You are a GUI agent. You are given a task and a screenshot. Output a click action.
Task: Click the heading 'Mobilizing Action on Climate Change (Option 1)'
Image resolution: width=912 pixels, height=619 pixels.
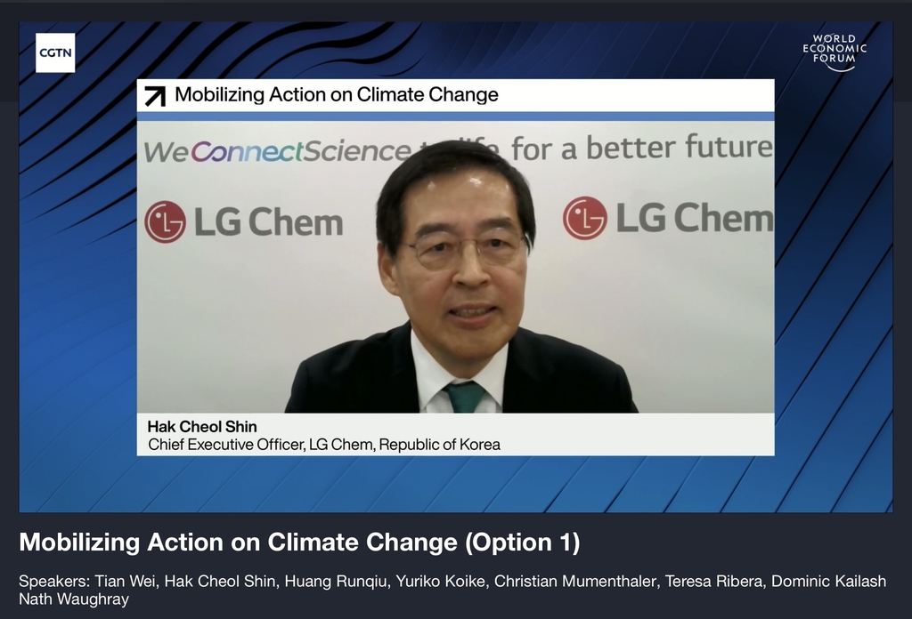click(299, 543)
